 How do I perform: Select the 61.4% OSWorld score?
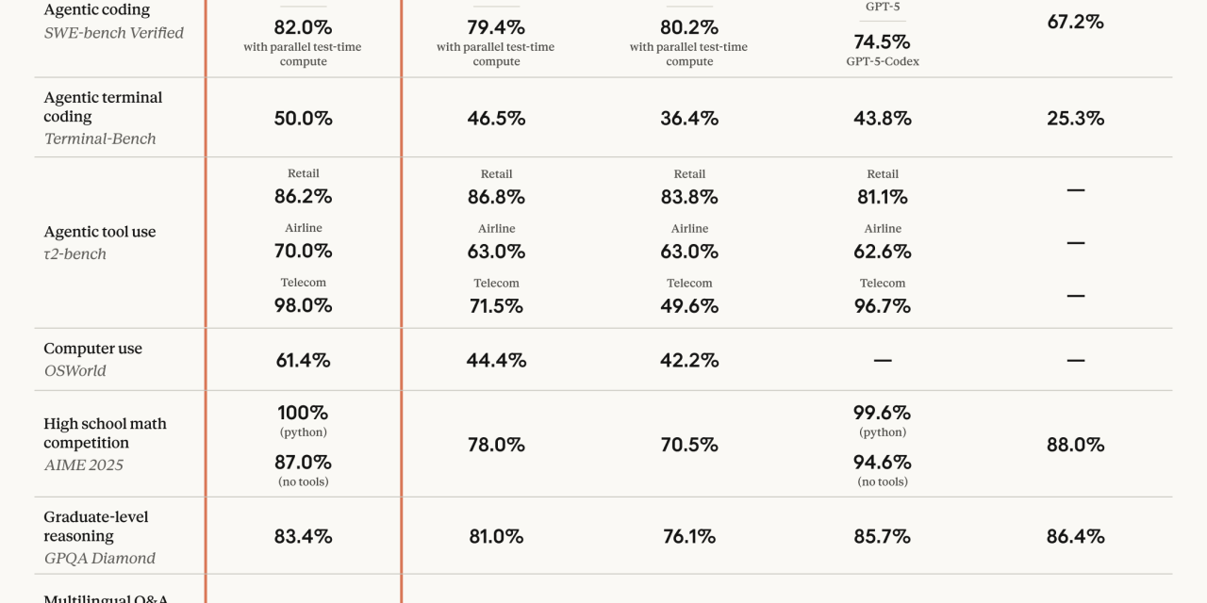point(303,360)
